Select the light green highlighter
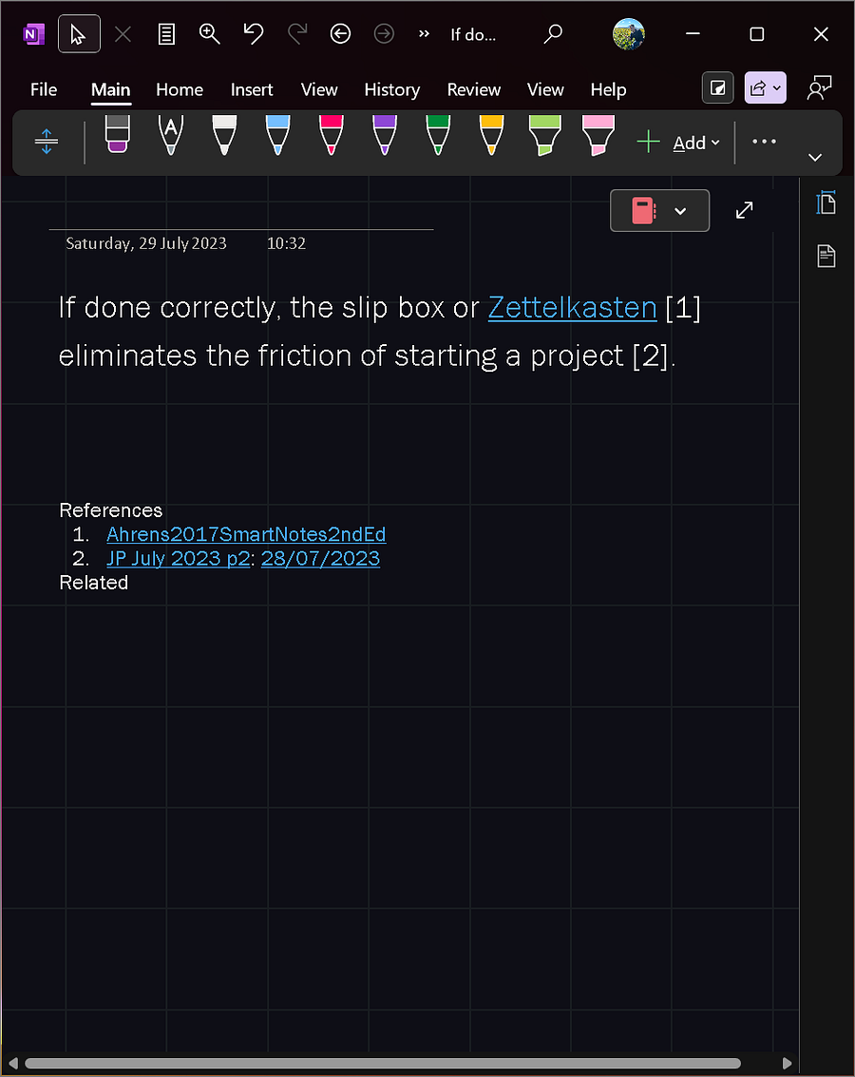The width and height of the screenshot is (855, 1077). click(545, 135)
